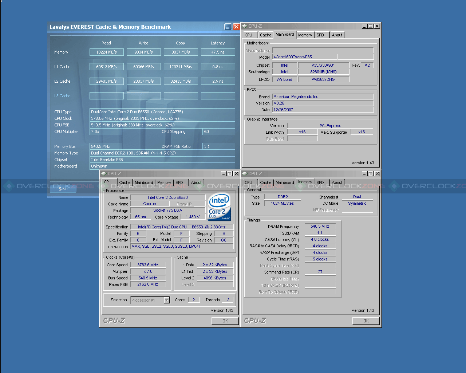Click the L3 Cache label in EVEREST

pyautogui.click(x=62, y=96)
